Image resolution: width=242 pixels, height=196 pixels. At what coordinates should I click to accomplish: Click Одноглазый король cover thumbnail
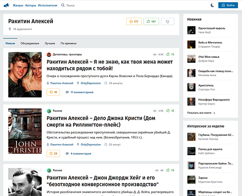(191, 30)
